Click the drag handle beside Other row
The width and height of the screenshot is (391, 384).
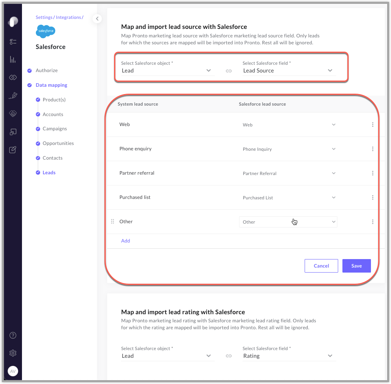(x=113, y=221)
